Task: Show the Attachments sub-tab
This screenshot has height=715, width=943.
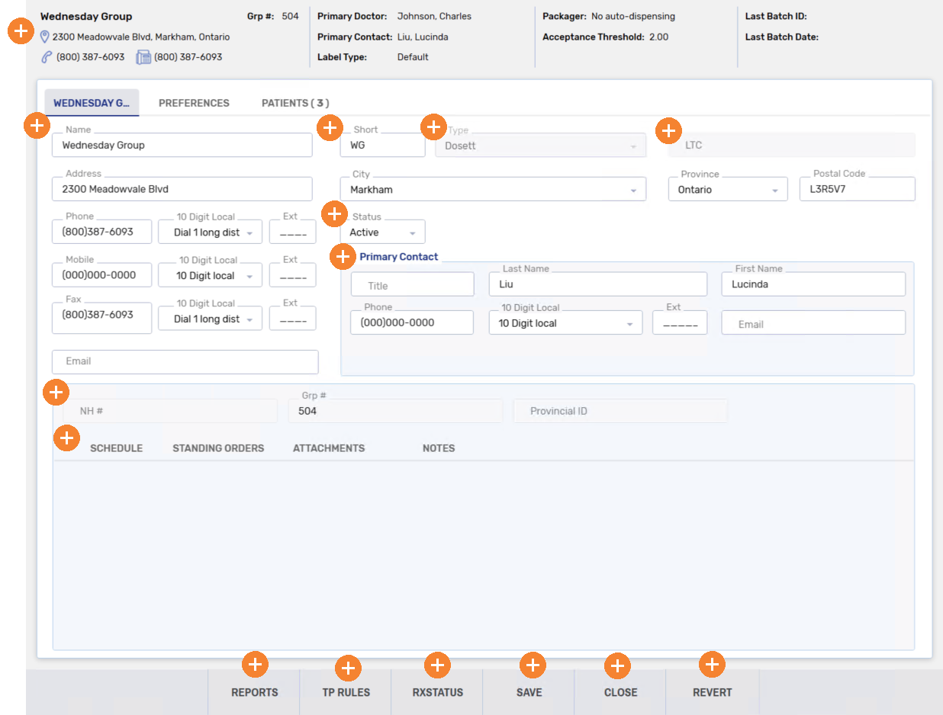Action: coord(329,448)
